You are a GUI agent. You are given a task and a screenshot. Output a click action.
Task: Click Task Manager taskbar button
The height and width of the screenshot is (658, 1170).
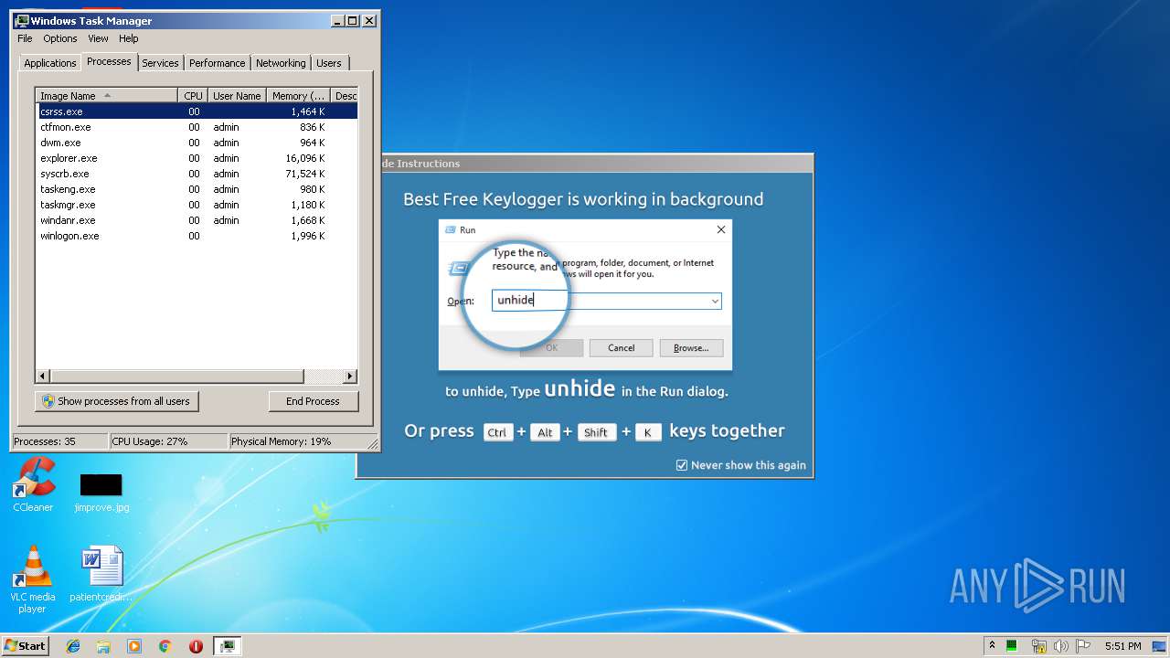point(228,646)
